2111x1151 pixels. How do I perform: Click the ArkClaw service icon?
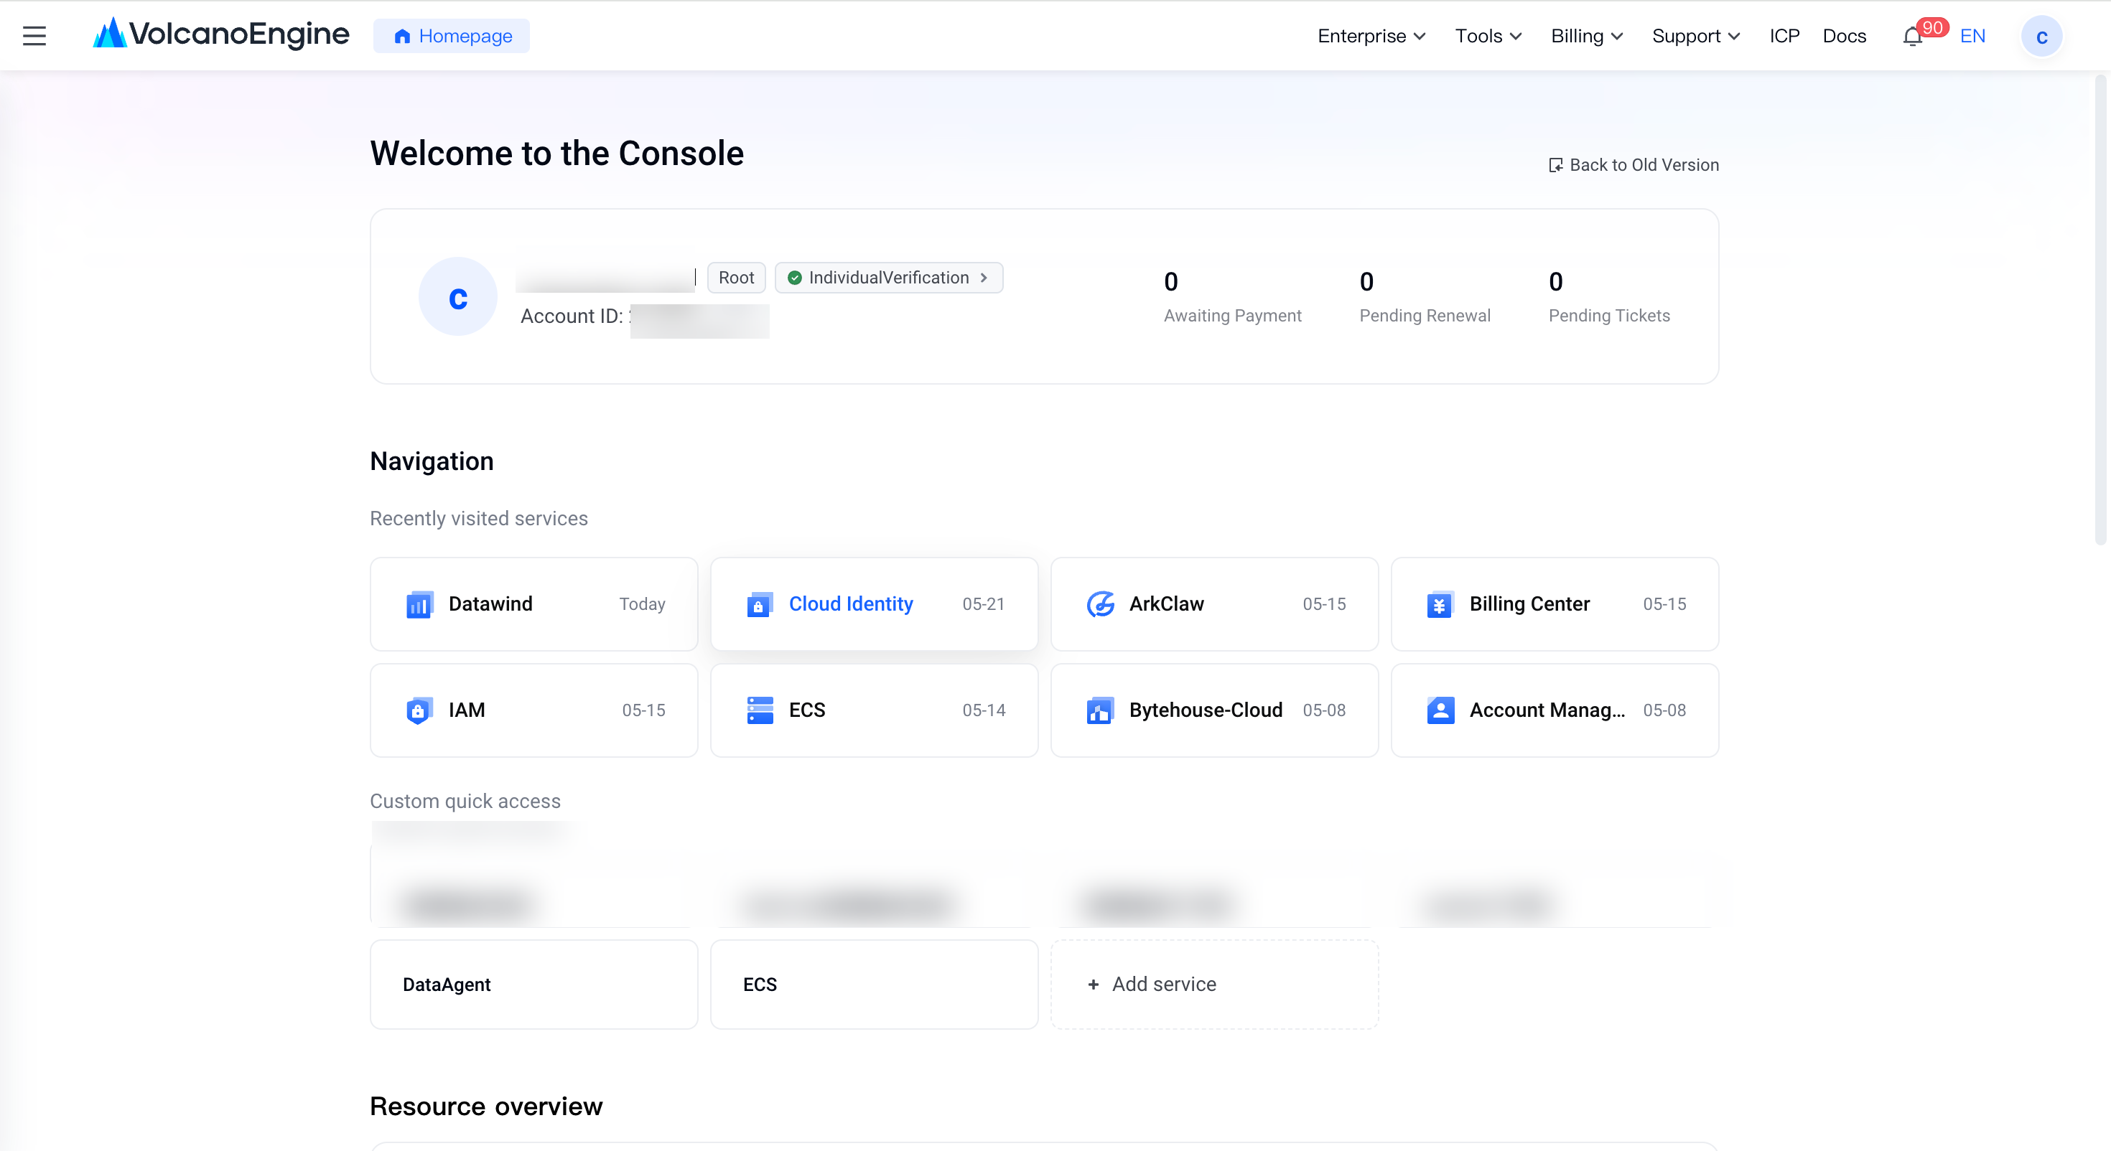1101,605
